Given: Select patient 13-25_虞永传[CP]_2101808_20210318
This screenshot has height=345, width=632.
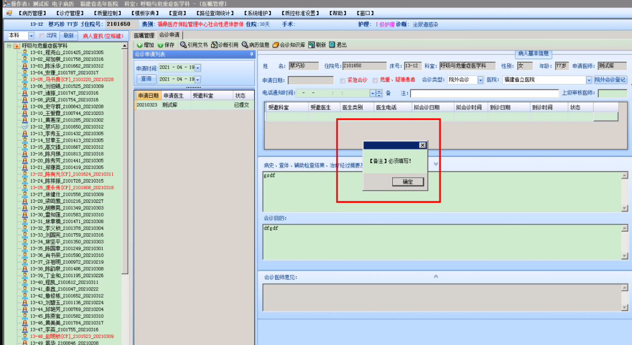Looking at the screenshot, I should (x=72, y=188).
